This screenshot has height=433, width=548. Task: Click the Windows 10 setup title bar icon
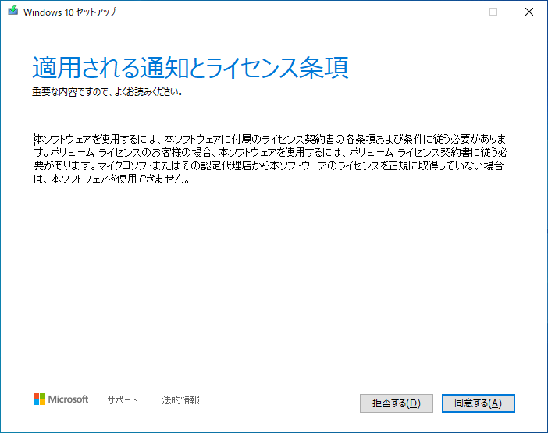pyautogui.click(x=13, y=11)
